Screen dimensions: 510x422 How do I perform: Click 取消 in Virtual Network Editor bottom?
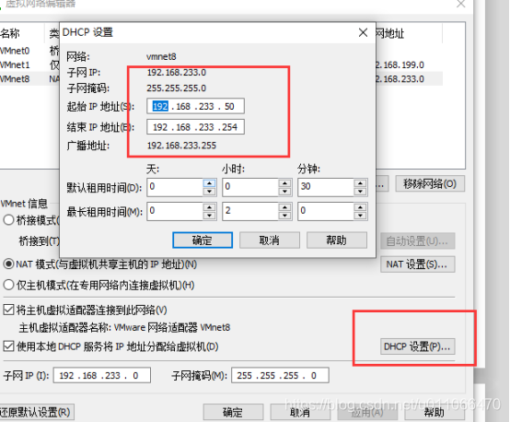point(300,413)
